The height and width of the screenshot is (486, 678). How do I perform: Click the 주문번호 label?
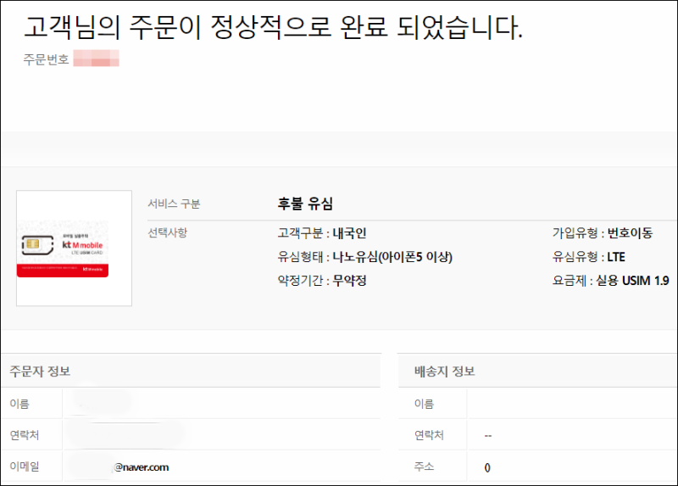47,59
